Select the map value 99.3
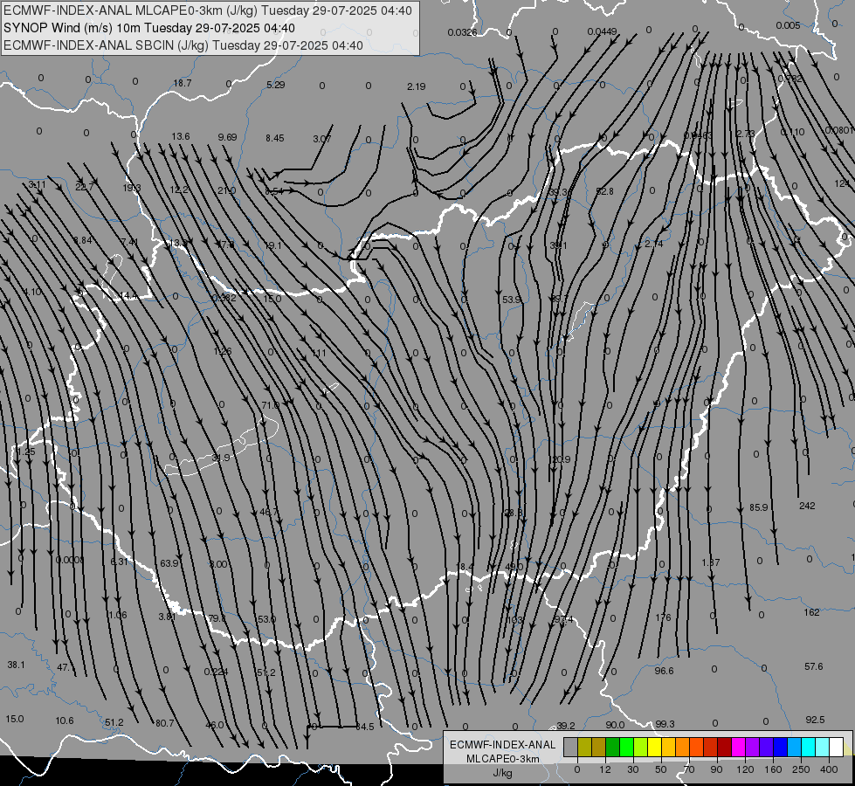This screenshot has height=786, width=855. coord(665,724)
